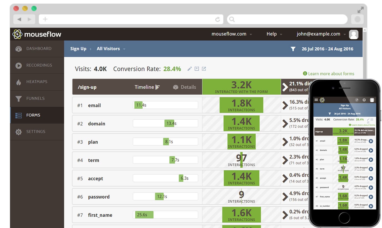Click play button for email row on phone
382x228 pixels.
pyautogui.click(x=371, y=141)
